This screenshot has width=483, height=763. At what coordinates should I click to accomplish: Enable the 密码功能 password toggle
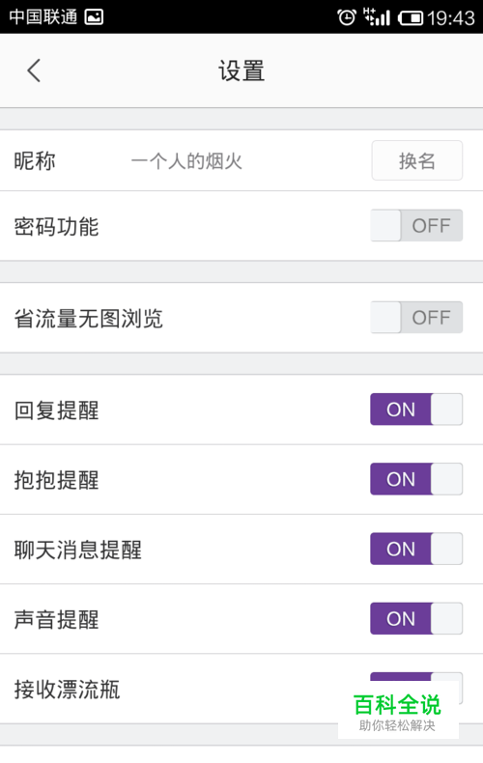(x=416, y=225)
